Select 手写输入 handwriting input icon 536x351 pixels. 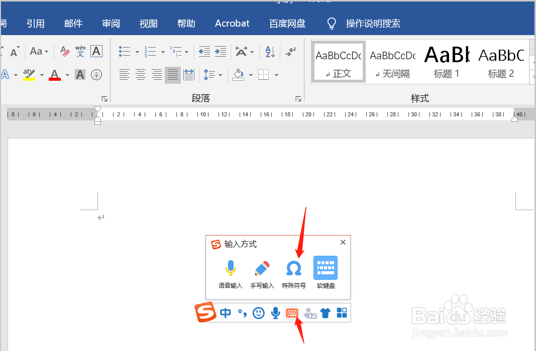tap(262, 268)
